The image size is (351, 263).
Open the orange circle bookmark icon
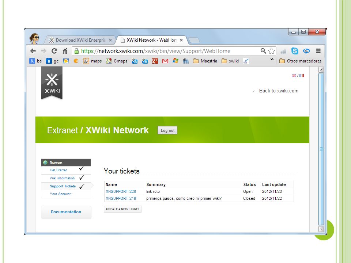76,61
